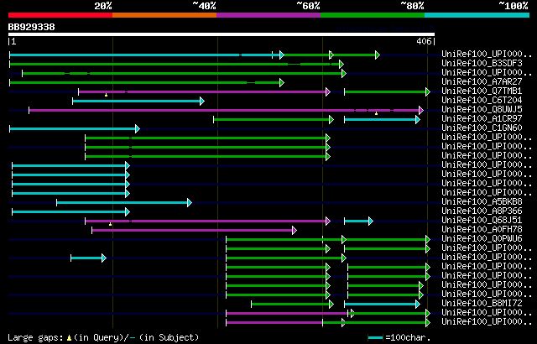
Task: Click the cyan alignment bar of A8P366
Action: 69,212
